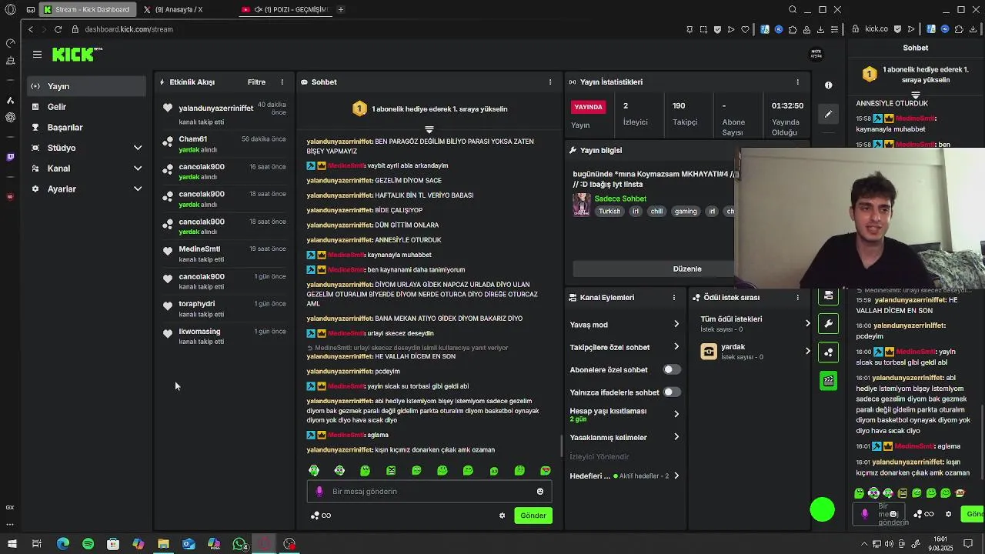Click the Düzenle button in Yayın bilgisi

(687, 269)
